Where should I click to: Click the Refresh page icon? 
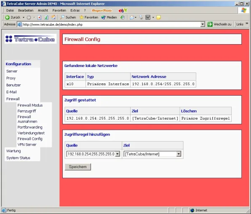click(46, 17)
